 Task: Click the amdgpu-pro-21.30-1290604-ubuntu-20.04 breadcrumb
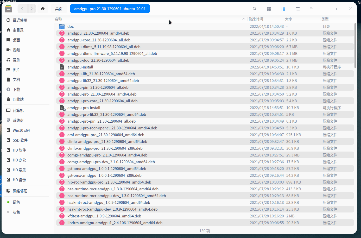point(110,9)
